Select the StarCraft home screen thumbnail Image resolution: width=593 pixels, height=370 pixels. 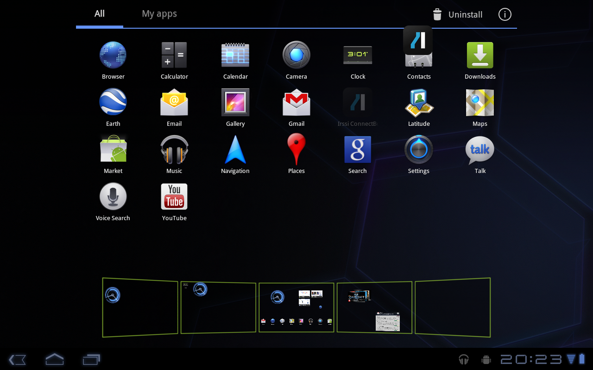tap(374, 307)
